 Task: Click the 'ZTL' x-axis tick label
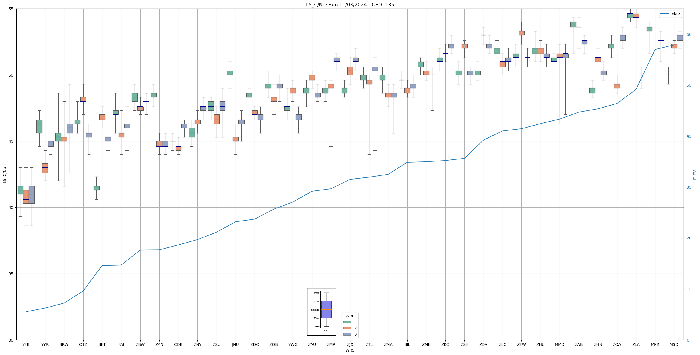(369, 344)
